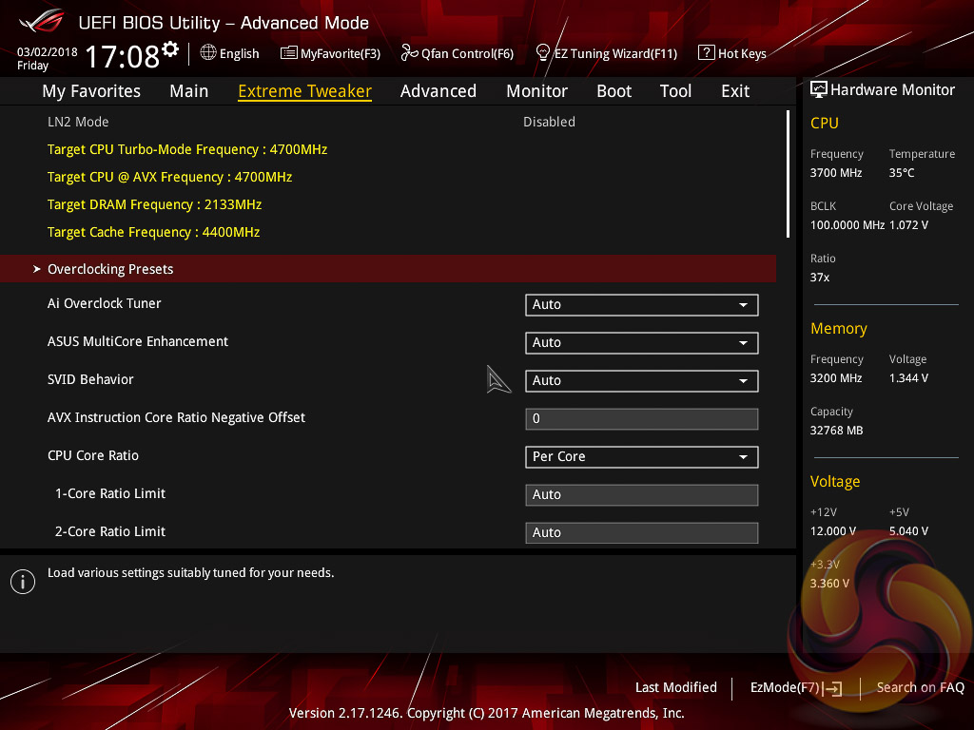Click CPU temperature value 35°C
The image size is (974, 730).
pos(902,173)
